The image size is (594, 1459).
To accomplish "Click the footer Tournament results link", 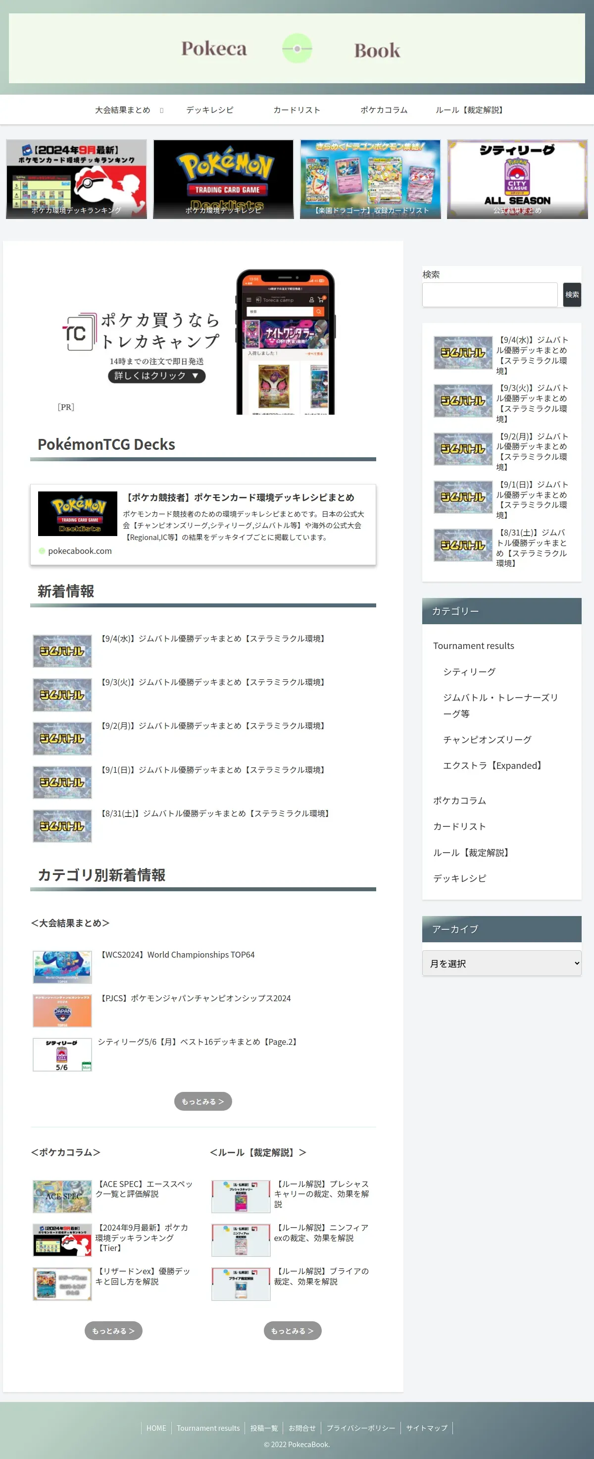I will click(208, 1428).
